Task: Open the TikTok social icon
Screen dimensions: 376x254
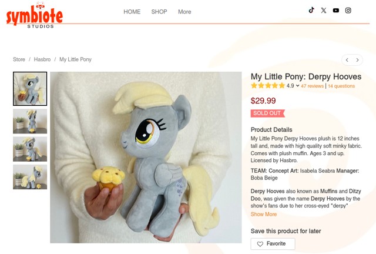Action: (x=311, y=10)
